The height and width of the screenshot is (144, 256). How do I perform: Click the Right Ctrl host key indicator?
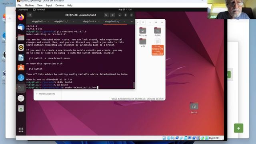point(214,138)
